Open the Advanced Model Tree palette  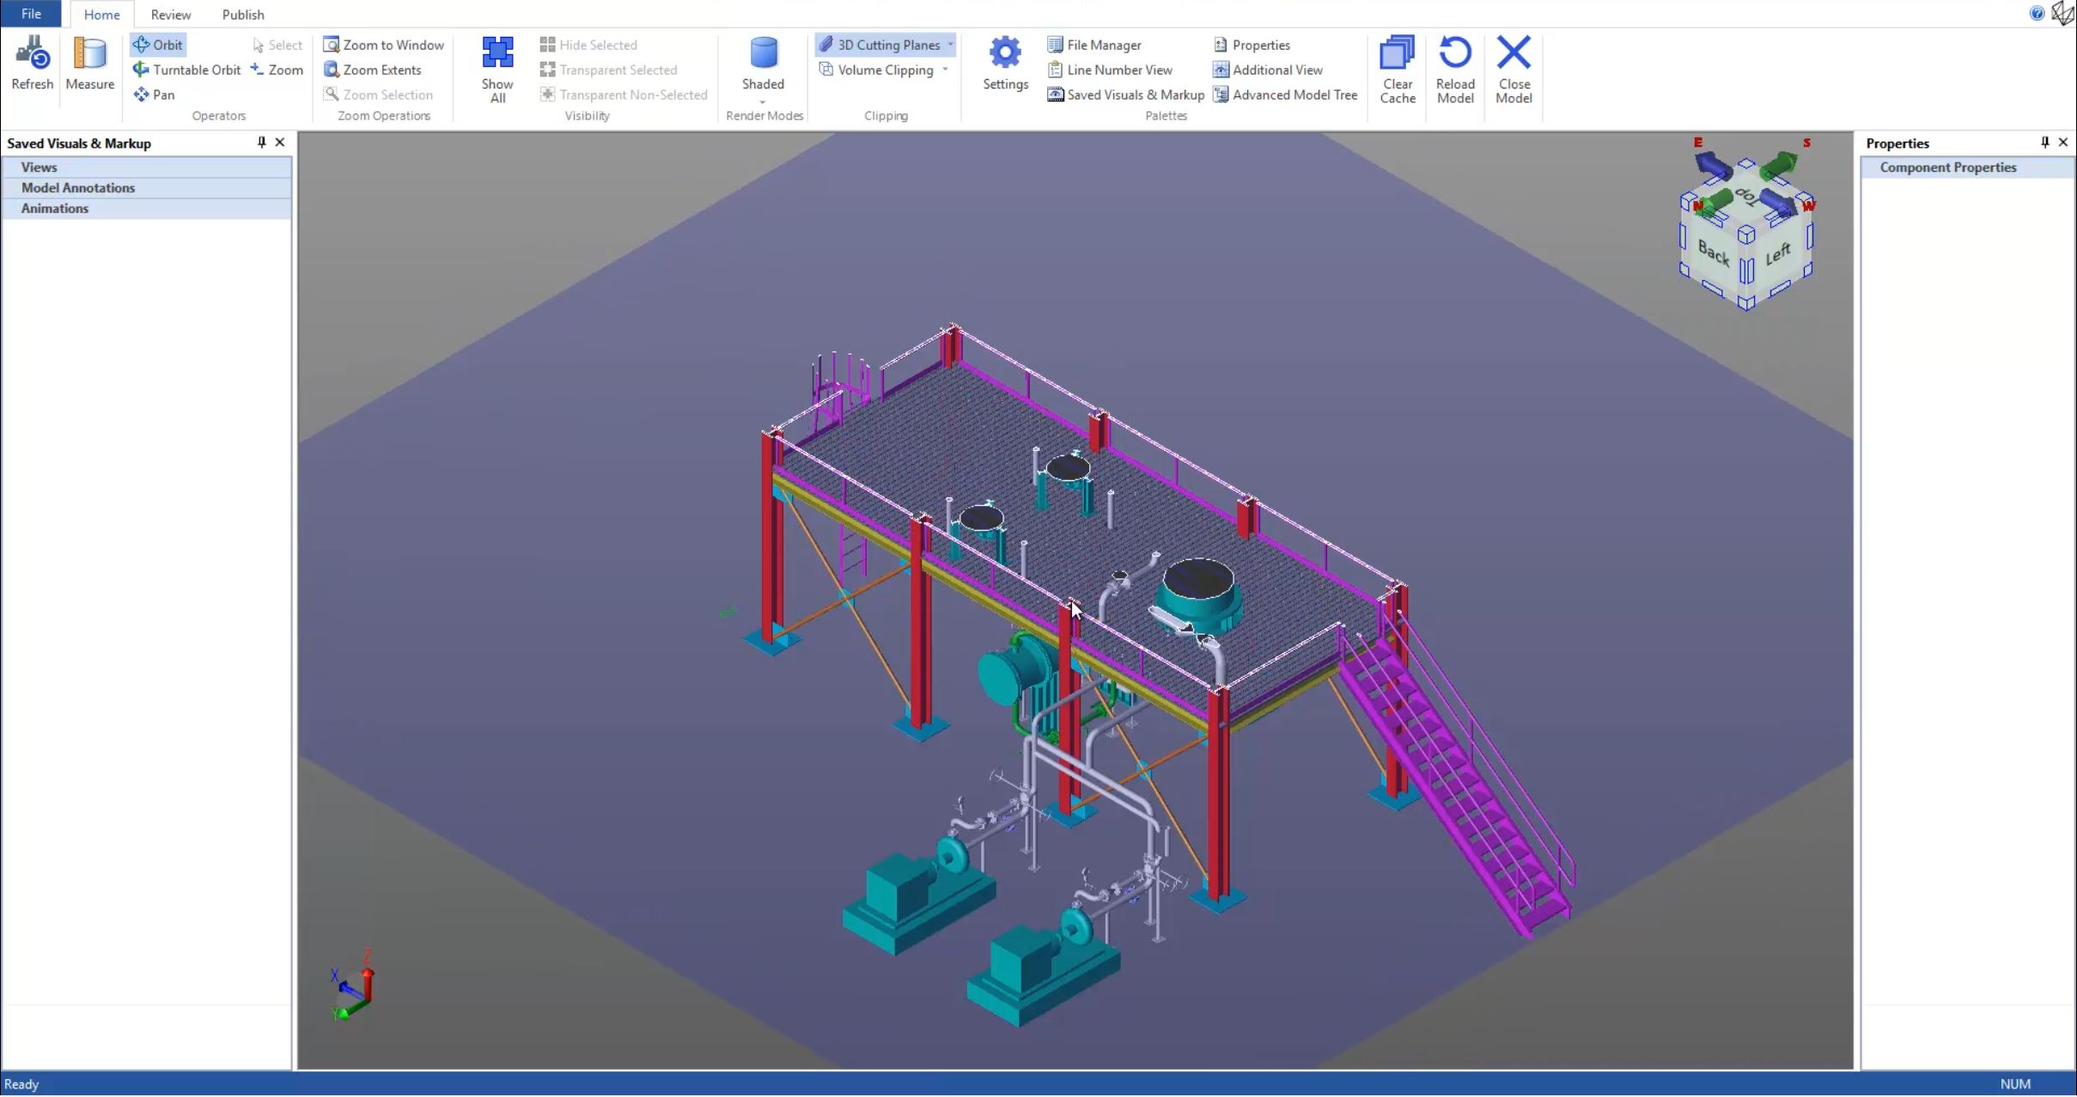click(x=1285, y=94)
